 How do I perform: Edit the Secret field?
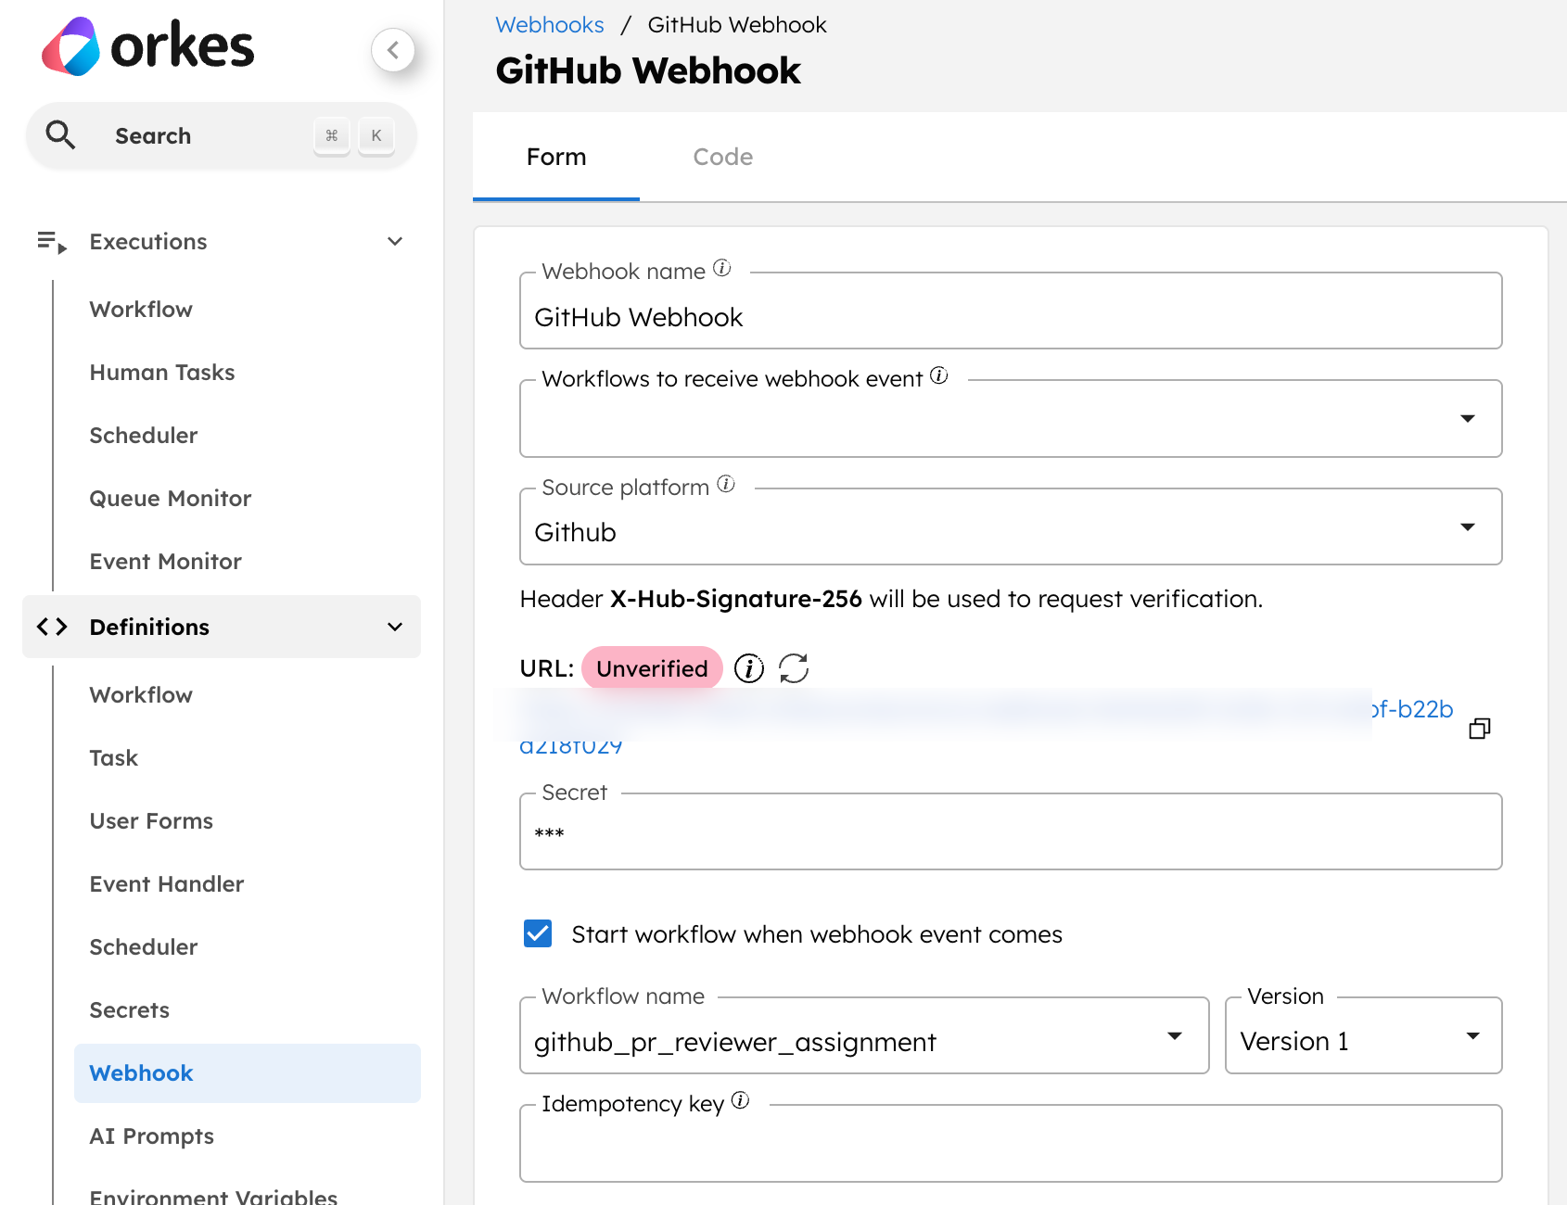[x=1011, y=832]
